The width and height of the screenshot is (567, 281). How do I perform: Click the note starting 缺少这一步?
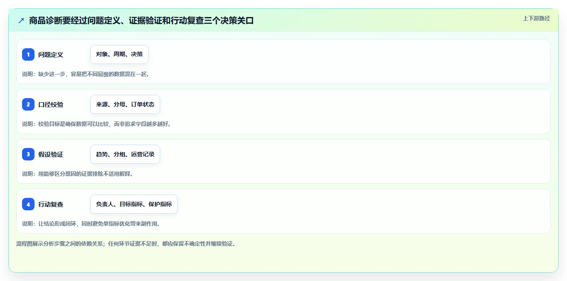point(86,74)
